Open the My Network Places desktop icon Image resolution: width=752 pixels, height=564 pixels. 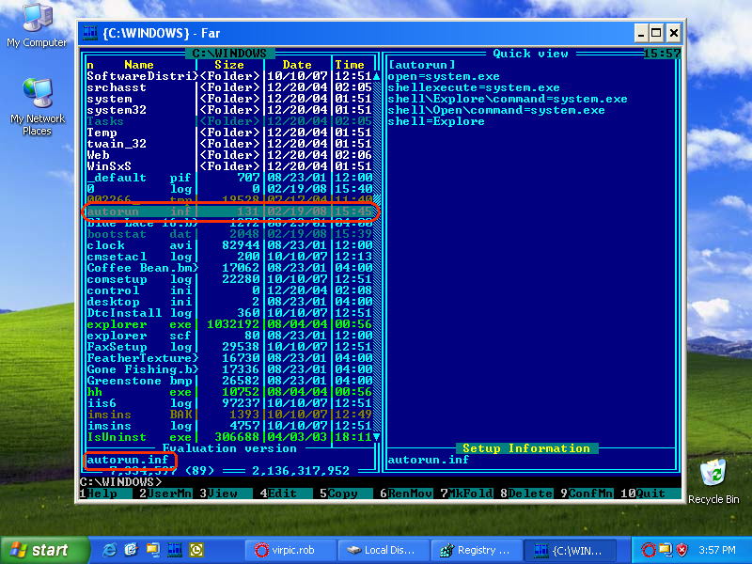pos(38,107)
